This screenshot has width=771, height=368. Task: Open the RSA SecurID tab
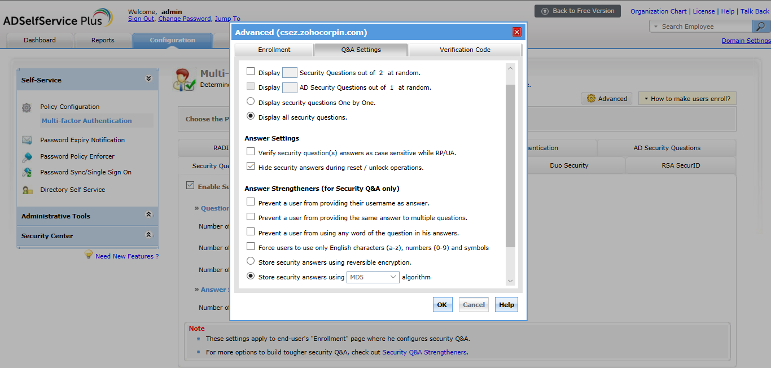click(x=681, y=165)
